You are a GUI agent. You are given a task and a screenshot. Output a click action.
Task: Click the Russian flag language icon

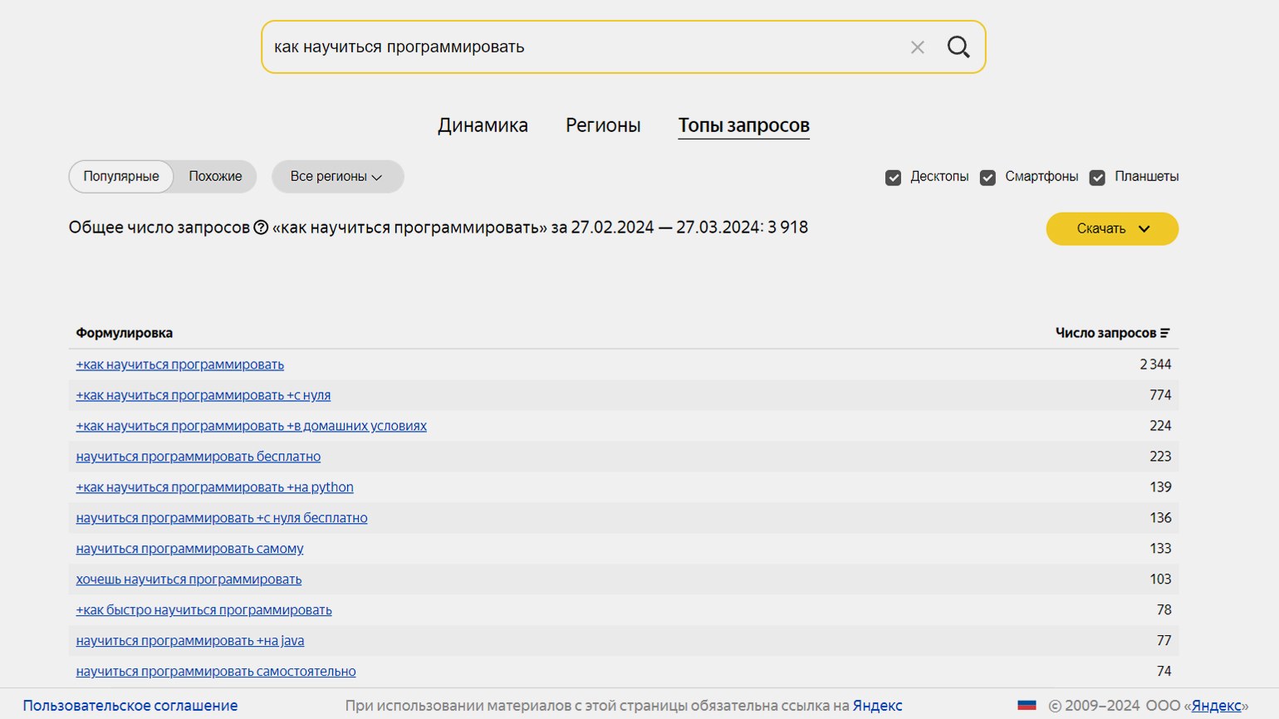click(x=1027, y=706)
